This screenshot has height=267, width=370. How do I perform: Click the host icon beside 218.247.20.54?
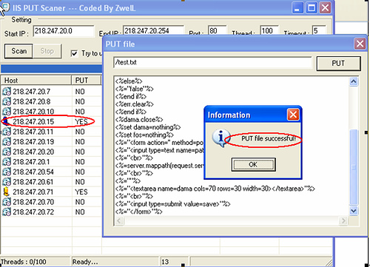(7, 172)
